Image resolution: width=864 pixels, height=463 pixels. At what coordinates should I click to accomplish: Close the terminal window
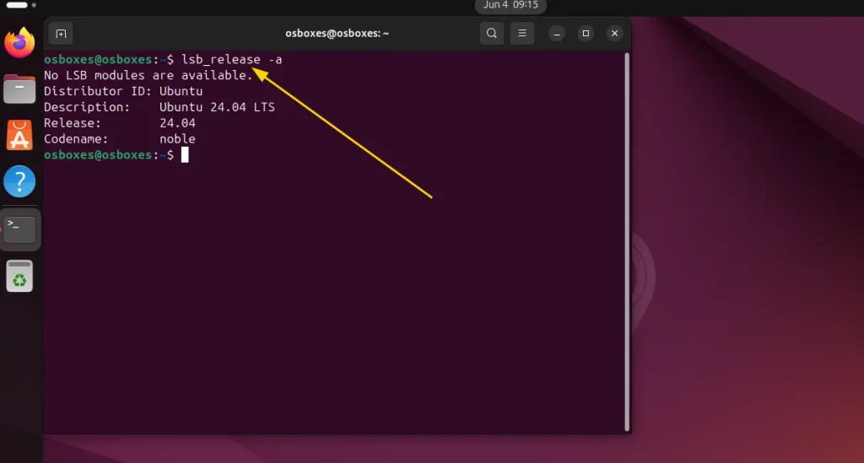click(614, 34)
